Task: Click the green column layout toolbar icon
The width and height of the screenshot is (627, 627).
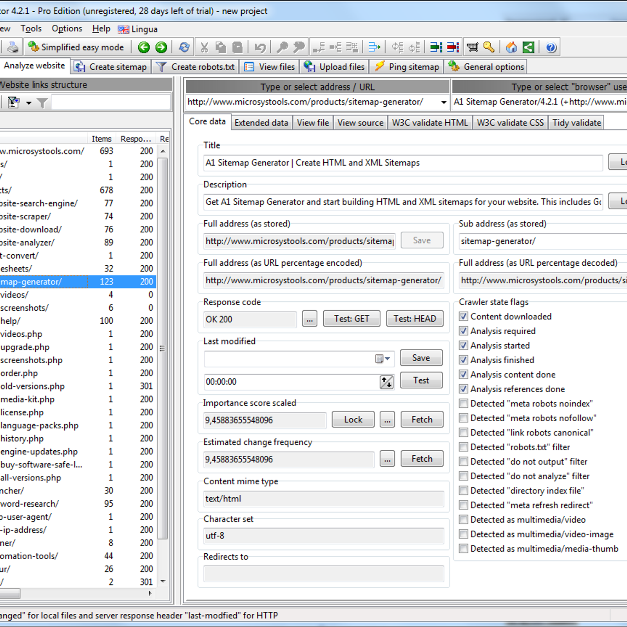Action: (436, 47)
